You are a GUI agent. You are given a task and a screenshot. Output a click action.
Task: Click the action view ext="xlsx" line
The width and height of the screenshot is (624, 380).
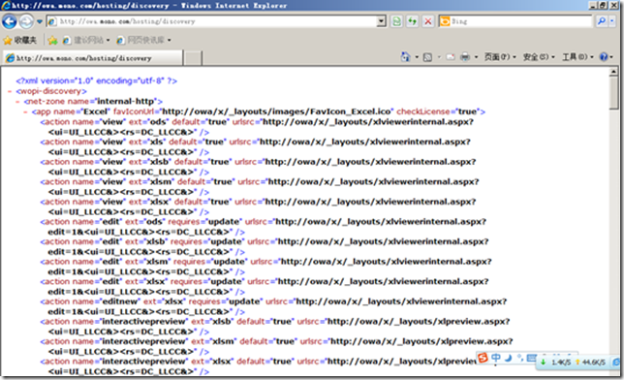point(258,206)
